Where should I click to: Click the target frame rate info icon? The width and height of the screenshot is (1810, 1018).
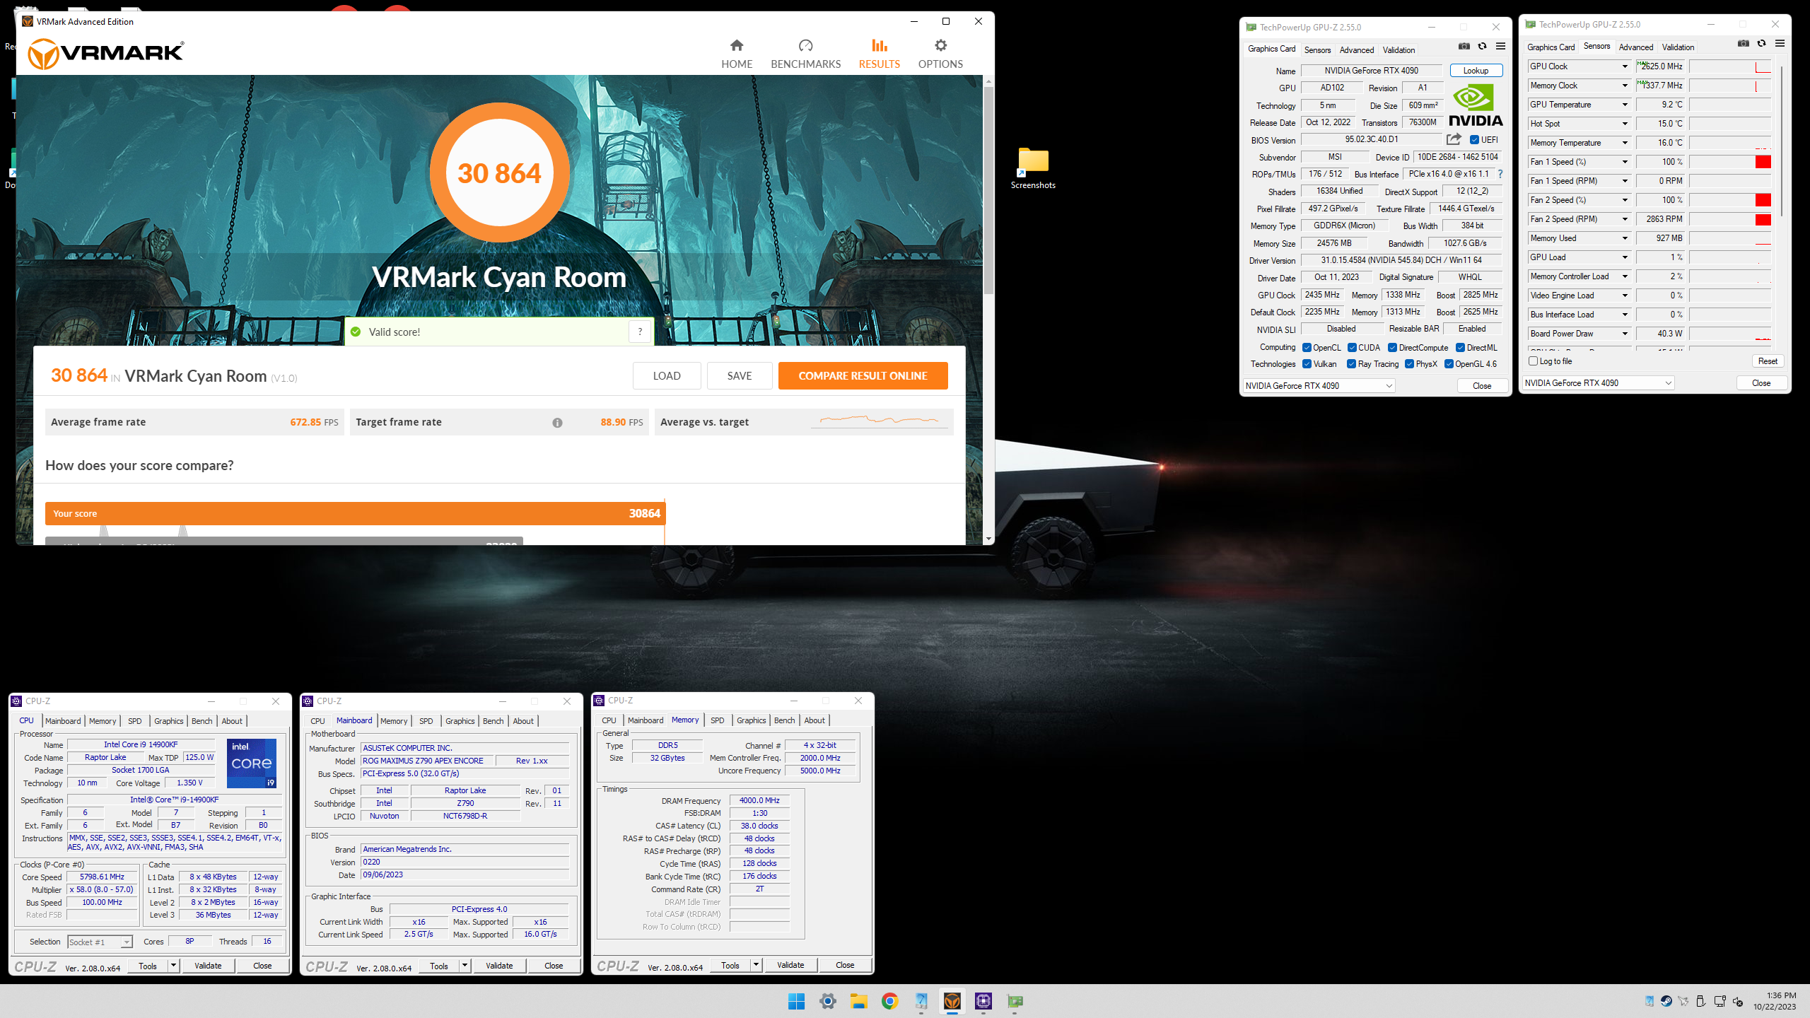[557, 423]
